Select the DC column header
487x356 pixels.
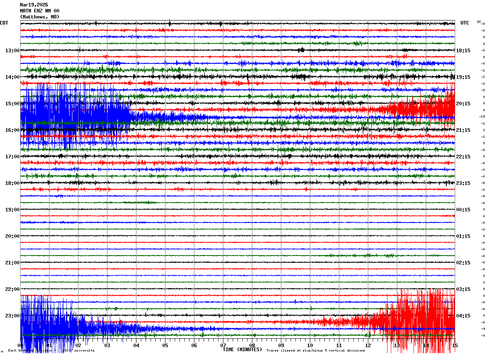tap(479, 22)
